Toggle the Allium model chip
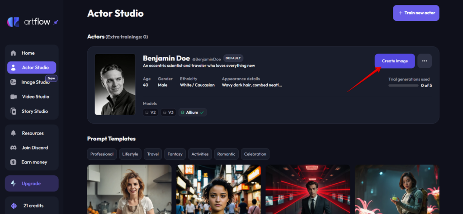Viewport: 463px width, 214px height. pos(193,112)
